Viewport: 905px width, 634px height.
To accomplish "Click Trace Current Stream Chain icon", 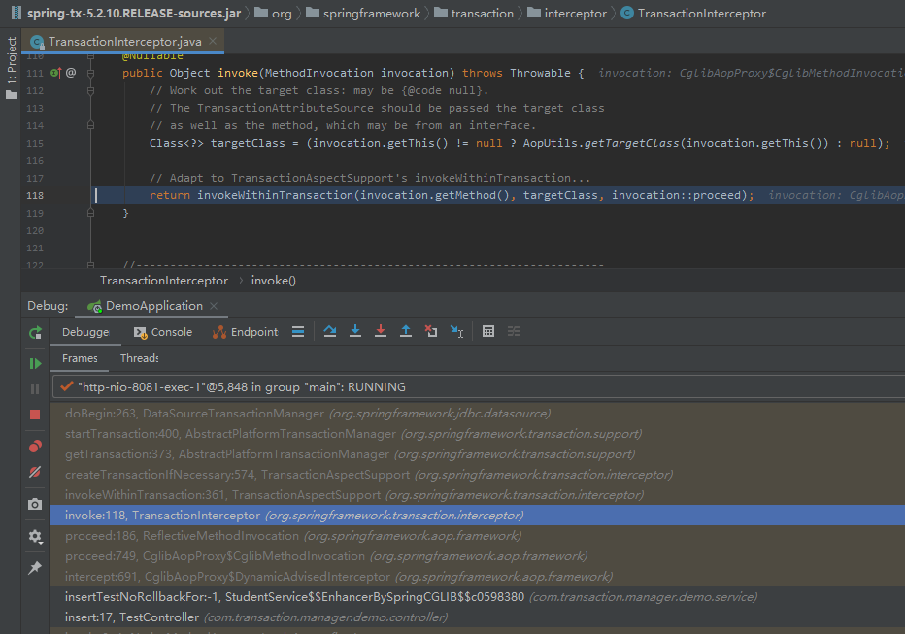I will click(514, 332).
